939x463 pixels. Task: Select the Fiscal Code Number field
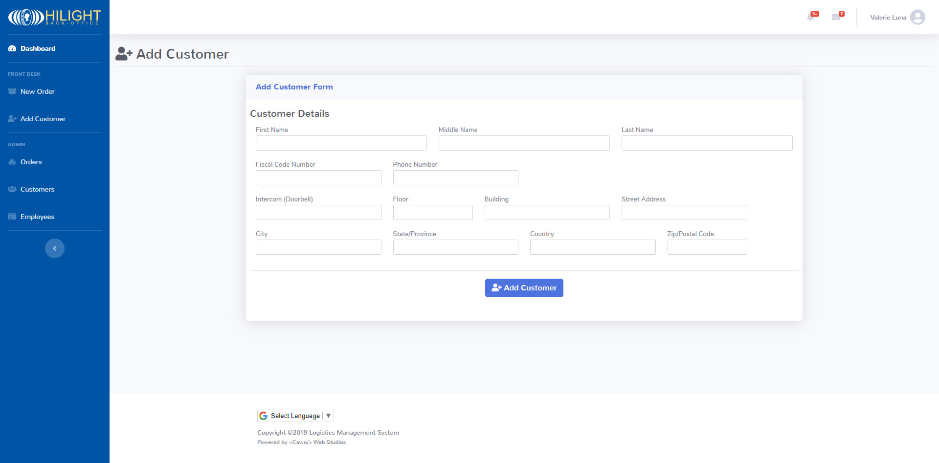point(318,178)
